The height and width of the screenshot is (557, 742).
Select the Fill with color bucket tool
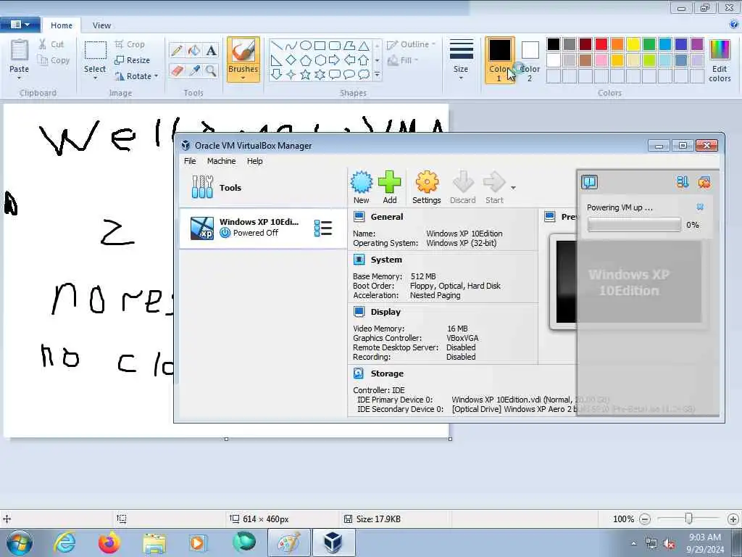pyautogui.click(x=194, y=51)
